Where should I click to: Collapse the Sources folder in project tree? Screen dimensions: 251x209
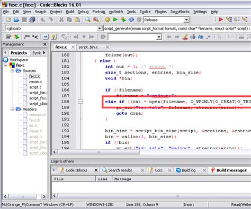click(12, 71)
